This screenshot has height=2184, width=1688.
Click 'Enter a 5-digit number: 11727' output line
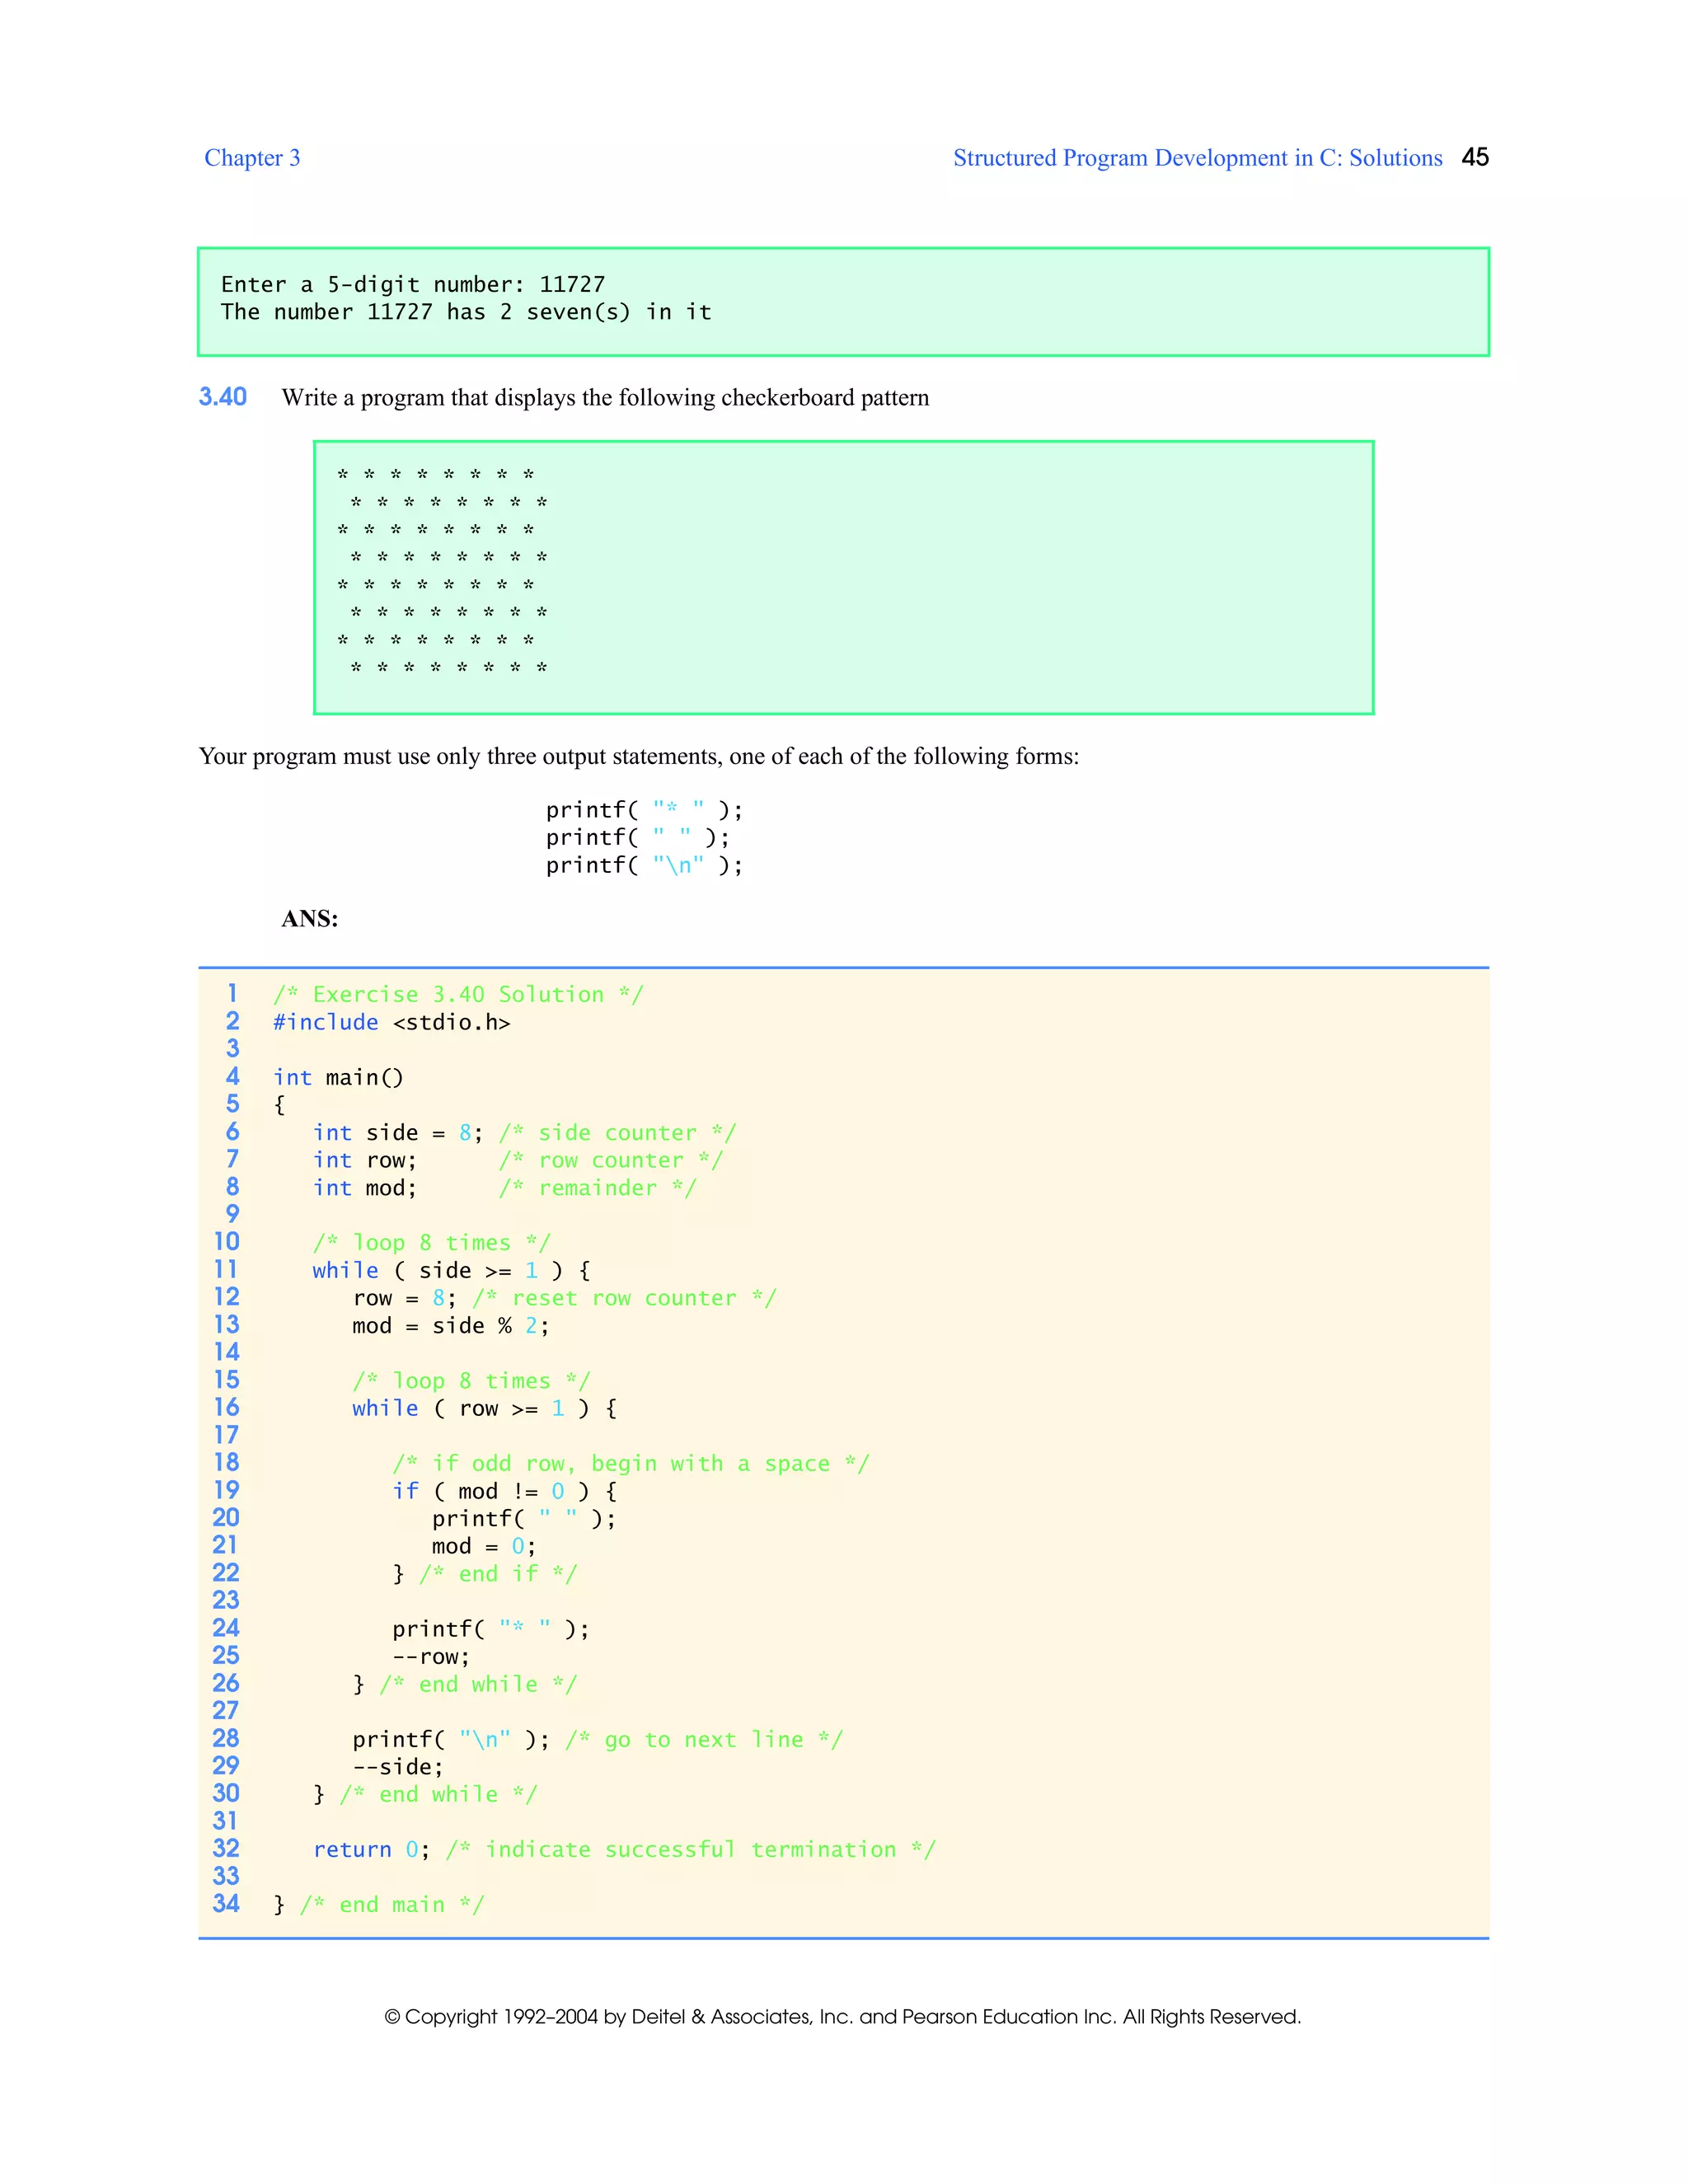(413, 285)
